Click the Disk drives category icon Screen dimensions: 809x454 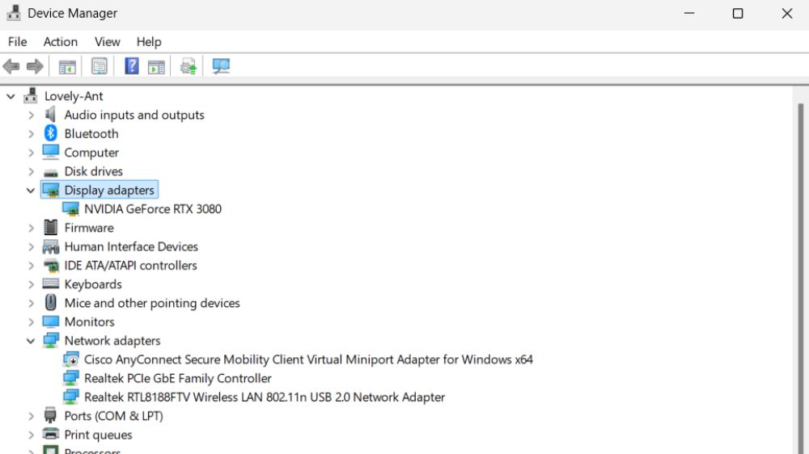[x=50, y=172]
